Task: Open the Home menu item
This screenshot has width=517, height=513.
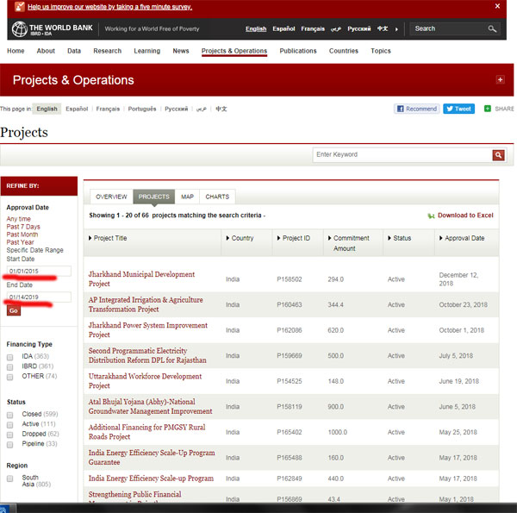Action: click(x=16, y=51)
